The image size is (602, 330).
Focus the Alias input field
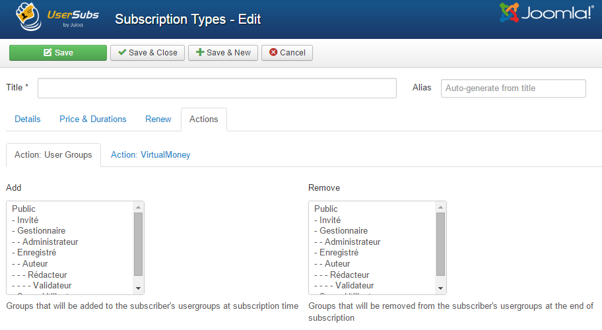[x=514, y=88]
